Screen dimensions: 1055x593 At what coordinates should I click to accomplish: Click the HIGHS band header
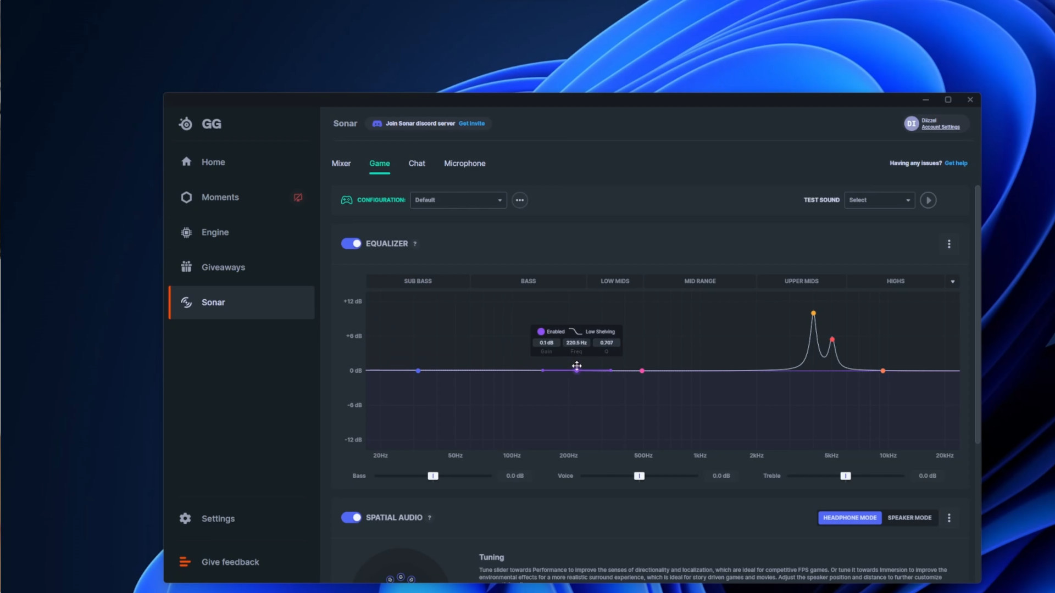(x=896, y=281)
